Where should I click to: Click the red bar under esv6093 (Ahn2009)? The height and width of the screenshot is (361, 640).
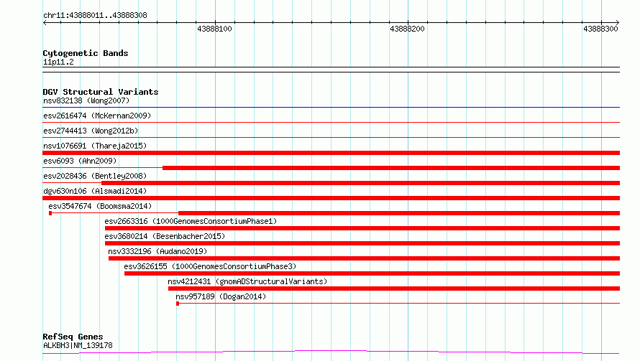pyautogui.click(x=391, y=168)
